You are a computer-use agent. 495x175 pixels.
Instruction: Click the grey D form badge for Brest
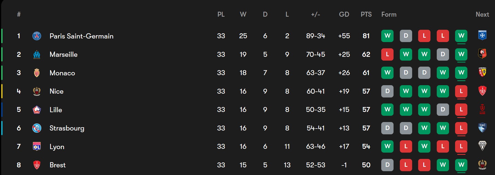coord(387,165)
